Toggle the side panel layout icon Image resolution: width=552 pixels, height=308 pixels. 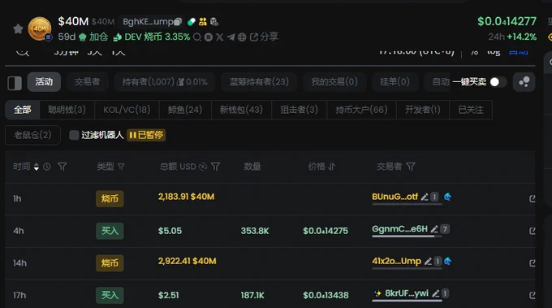(15, 83)
